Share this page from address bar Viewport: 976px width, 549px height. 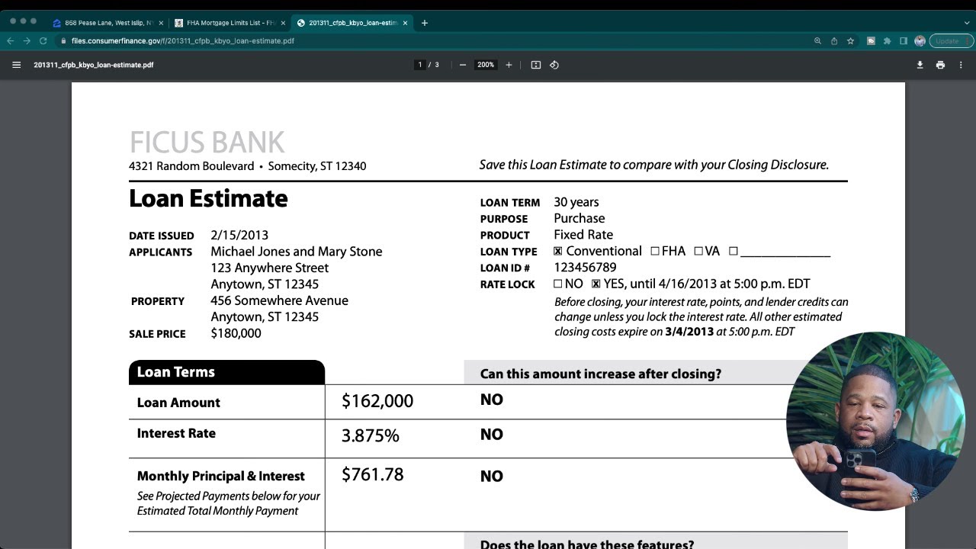click(x=834, y=40)
